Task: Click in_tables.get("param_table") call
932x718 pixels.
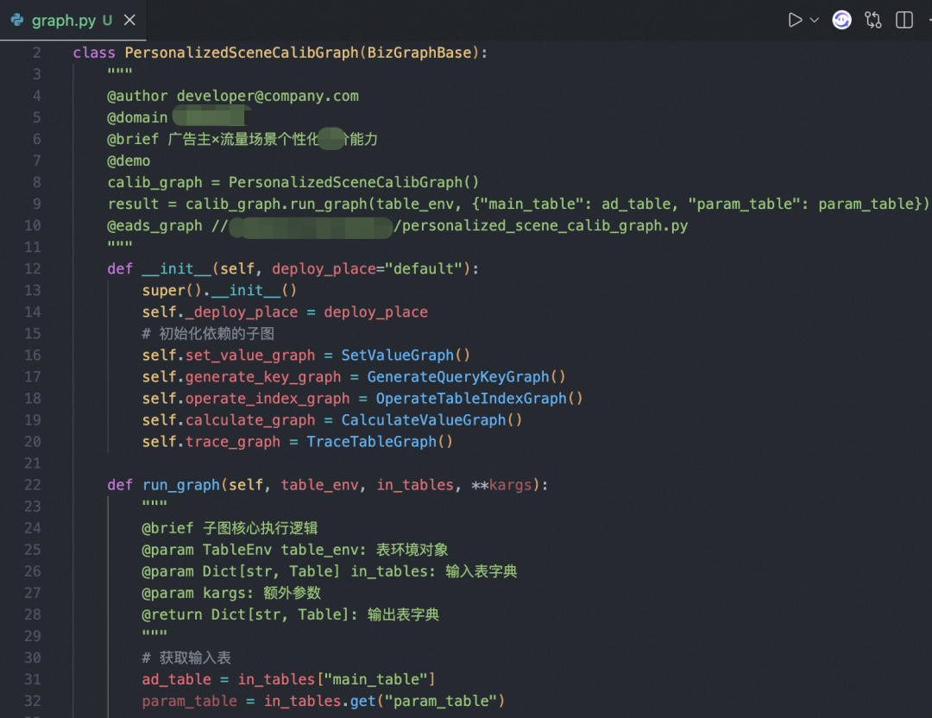Action: (x=385, y=702)
